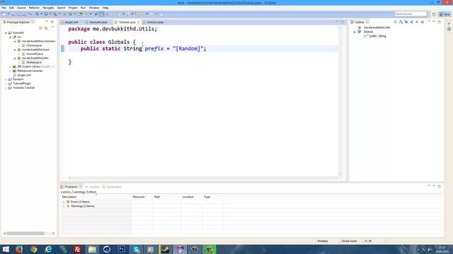Launch Chrome from the taskbar

(34, 249)
